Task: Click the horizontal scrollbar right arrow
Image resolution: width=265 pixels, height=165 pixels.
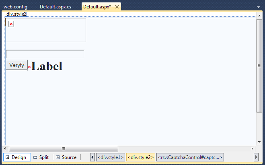Action: 253,149
